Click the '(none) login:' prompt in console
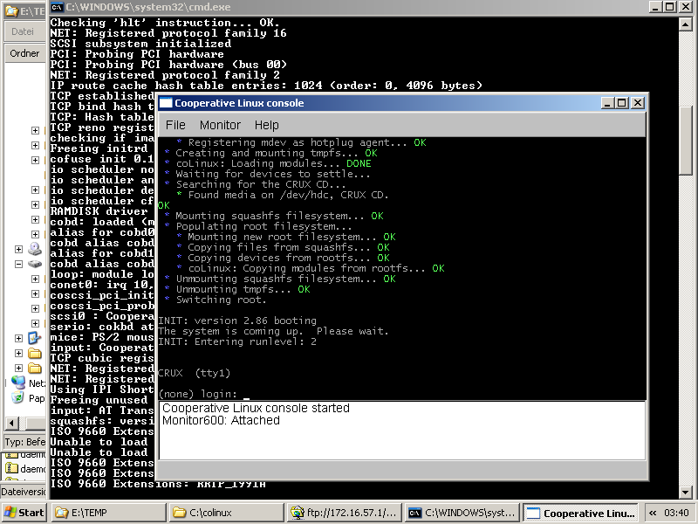The height and width of the screenshot is (524, 698). point(198,394)
